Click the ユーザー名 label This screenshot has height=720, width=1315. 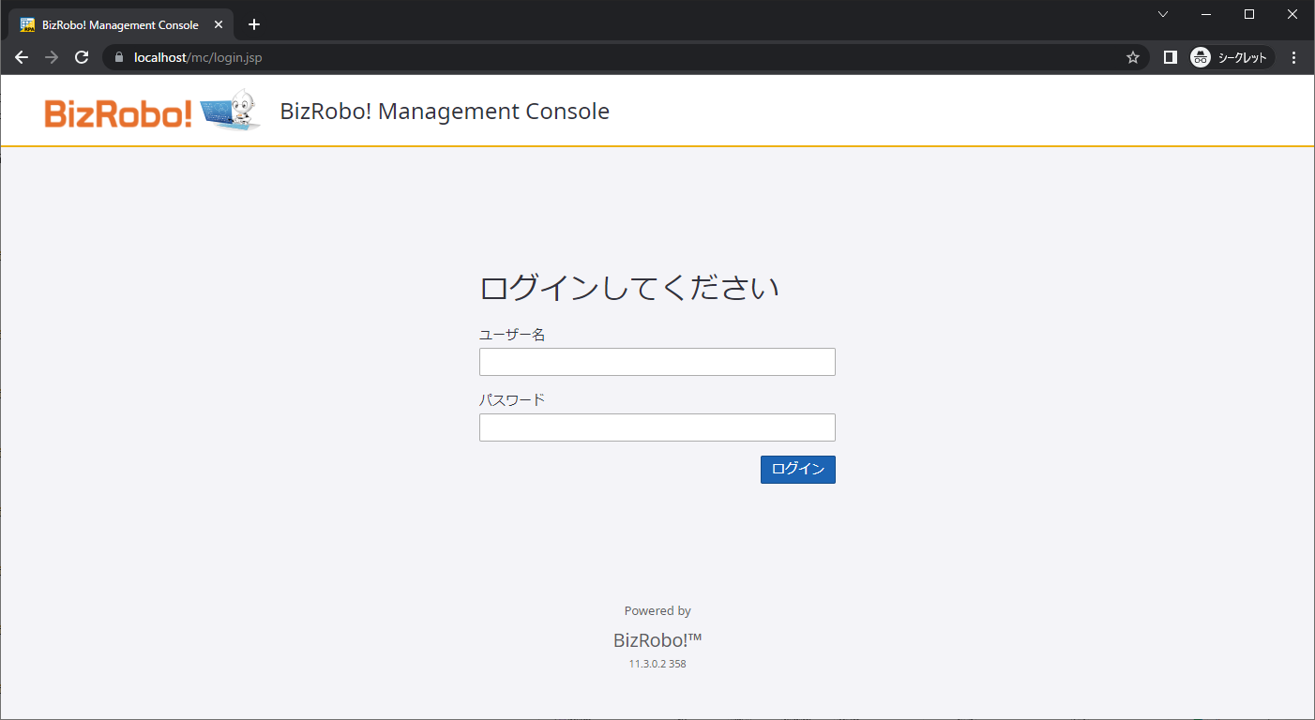(x=512, y=335)
